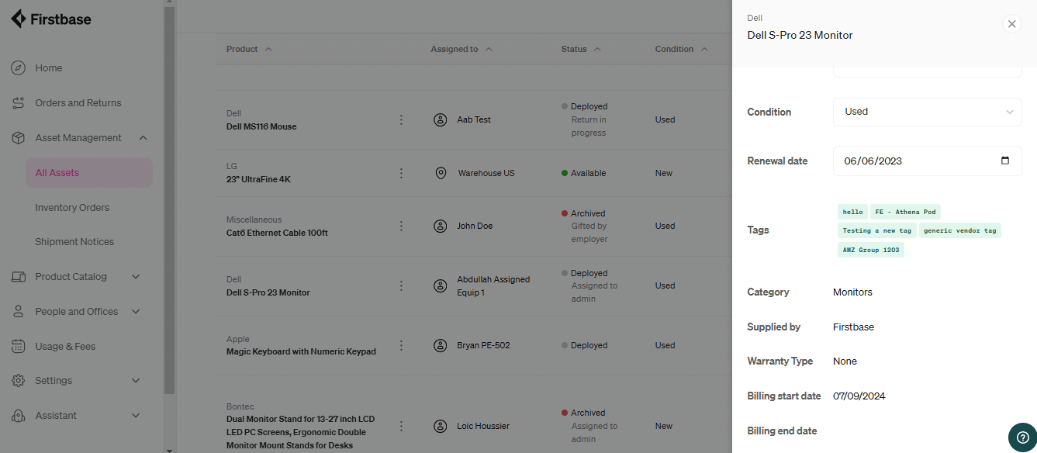Click person icon beside Loic Houssier
The width and height of the screenshot is (1037, 453).
441,426
